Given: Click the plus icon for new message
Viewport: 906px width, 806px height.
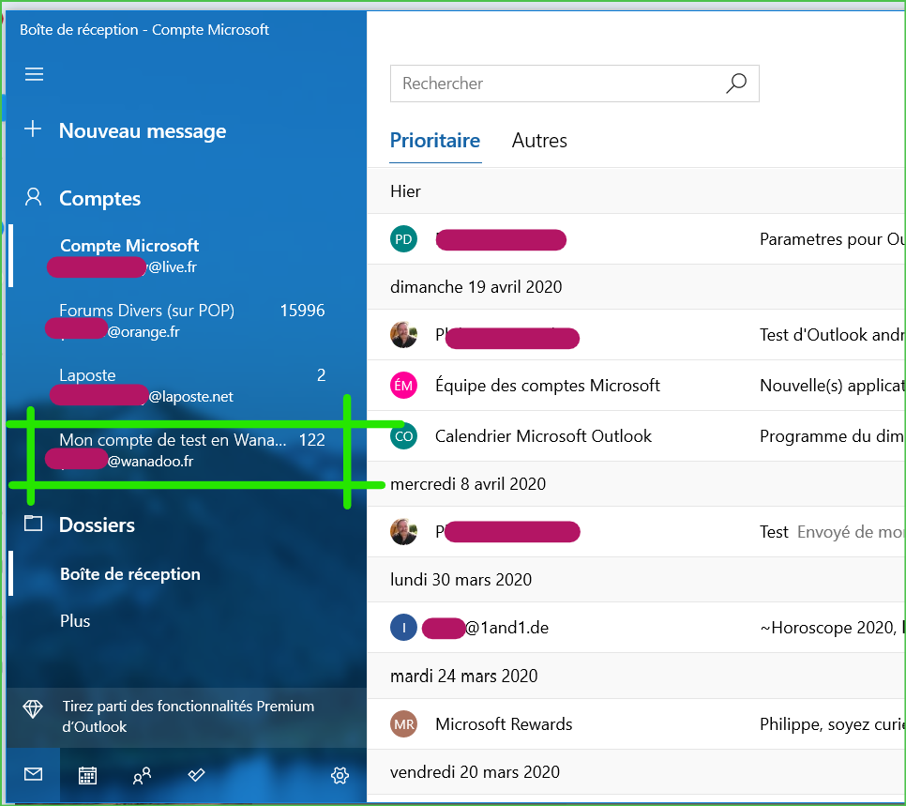Looking at the screenshot, I should 34,130.
